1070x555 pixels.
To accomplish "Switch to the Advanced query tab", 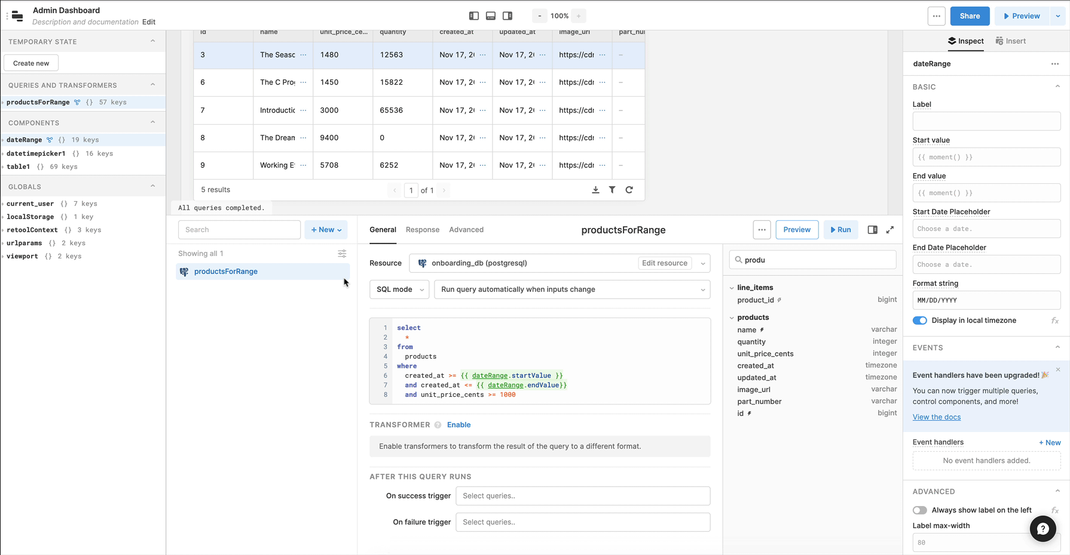I will point(466,230).
